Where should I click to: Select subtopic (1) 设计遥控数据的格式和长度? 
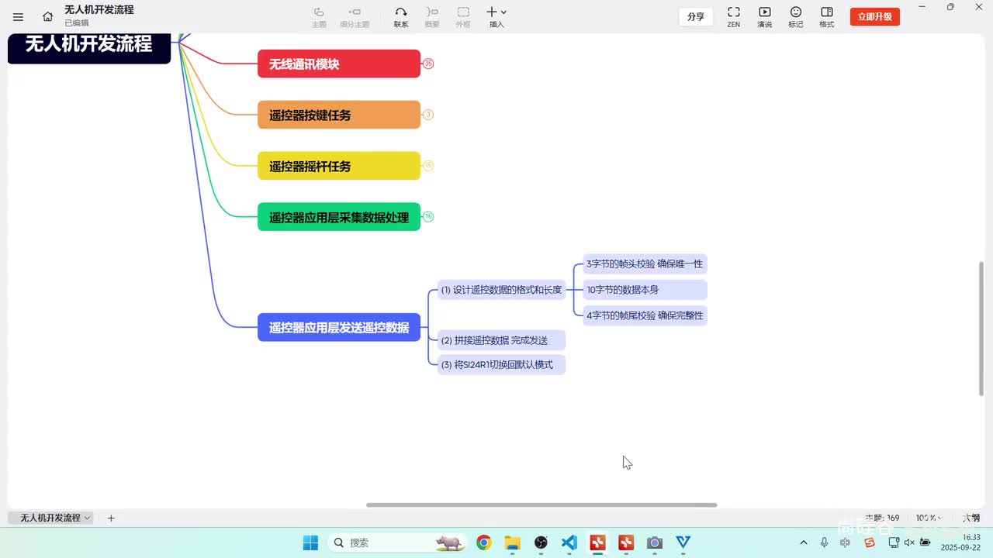point(501,290)
